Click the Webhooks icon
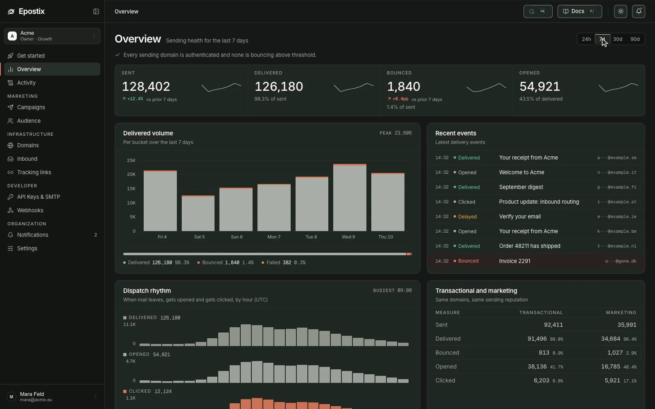The height and width of the screenshot is (409, 655). tap(11, 210)
